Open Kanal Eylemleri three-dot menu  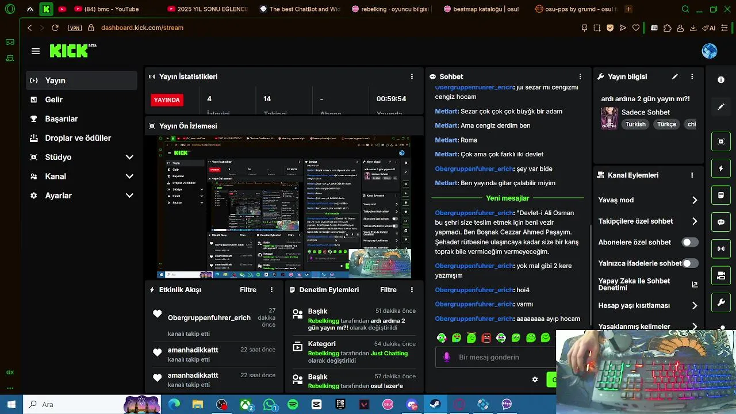(x=692, y=175)
